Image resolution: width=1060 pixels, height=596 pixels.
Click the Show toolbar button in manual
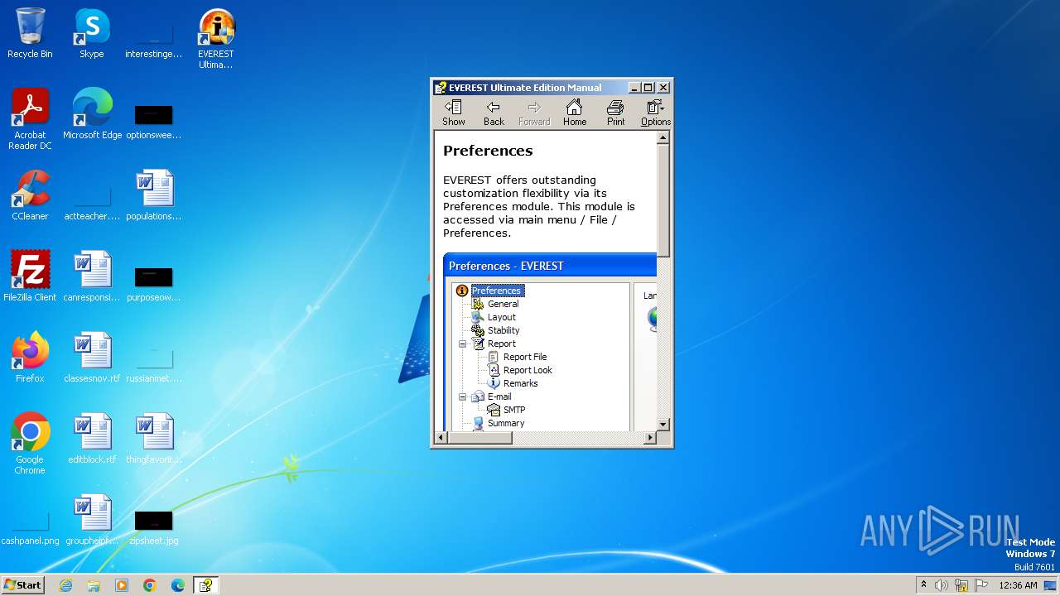[453, 113]
